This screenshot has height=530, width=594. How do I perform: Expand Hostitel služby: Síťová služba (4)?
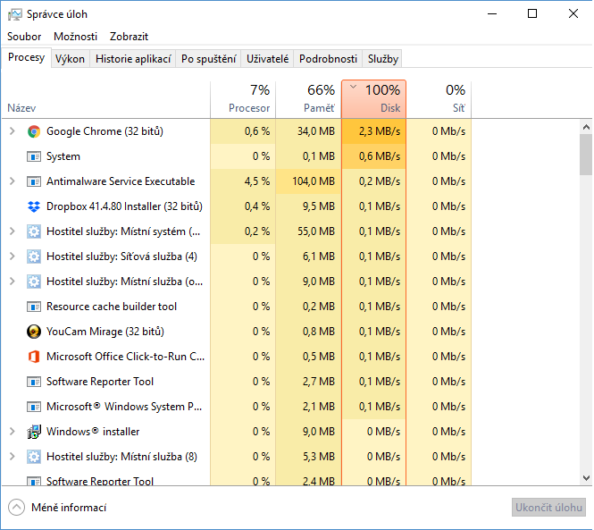[x=13, y=257]
